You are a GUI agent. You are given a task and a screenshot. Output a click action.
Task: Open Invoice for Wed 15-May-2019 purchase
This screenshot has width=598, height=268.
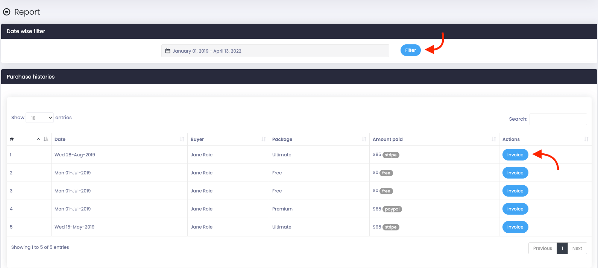[x=515, y=227]
